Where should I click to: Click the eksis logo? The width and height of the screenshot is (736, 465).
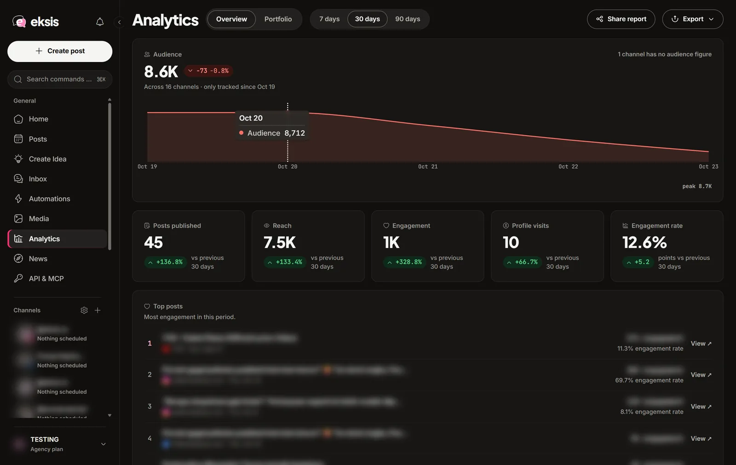36,22
